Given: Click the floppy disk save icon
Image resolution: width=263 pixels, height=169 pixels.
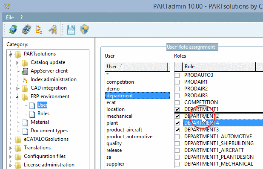Looking at the screenshot, I should (71, 29).
